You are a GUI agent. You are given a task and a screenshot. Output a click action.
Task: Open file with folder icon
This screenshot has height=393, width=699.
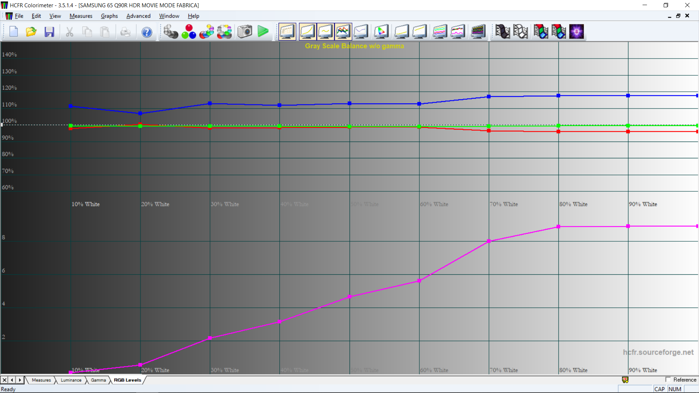31,32
